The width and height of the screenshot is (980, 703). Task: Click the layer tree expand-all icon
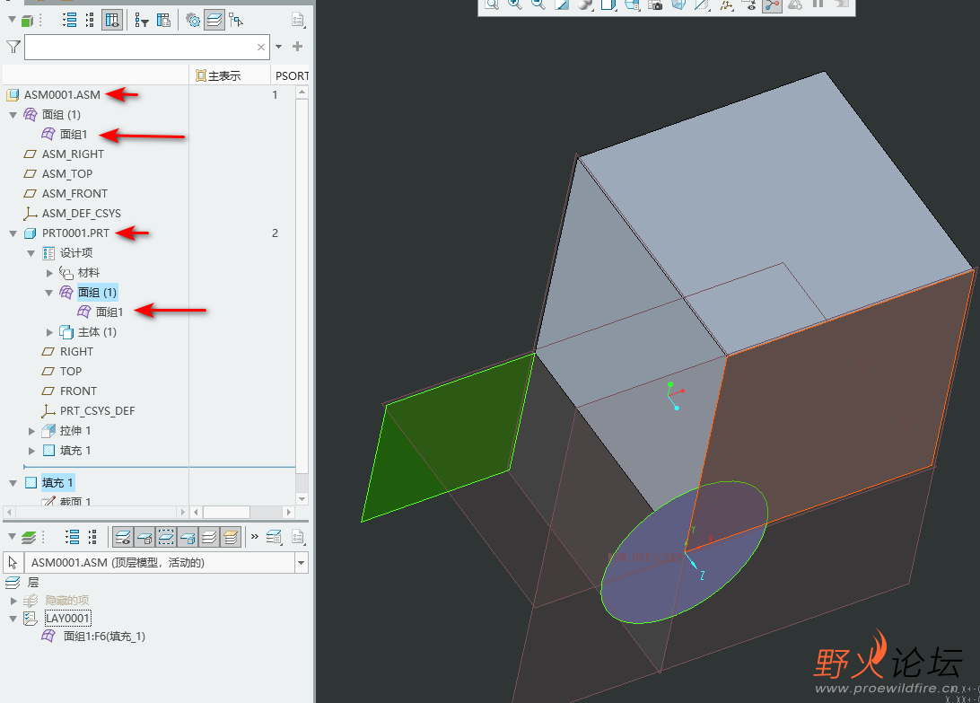pos(72,537)
